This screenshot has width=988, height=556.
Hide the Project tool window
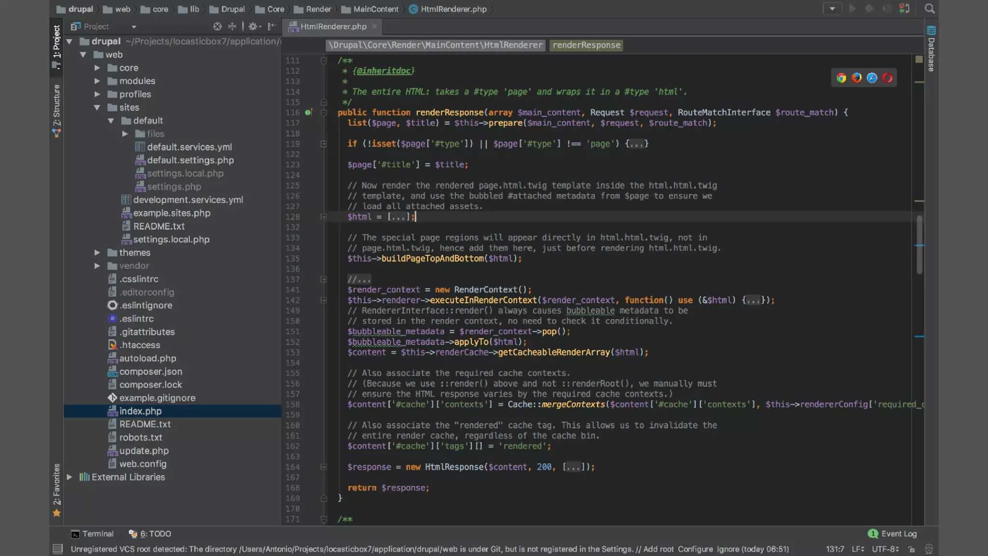coord(272,27)
